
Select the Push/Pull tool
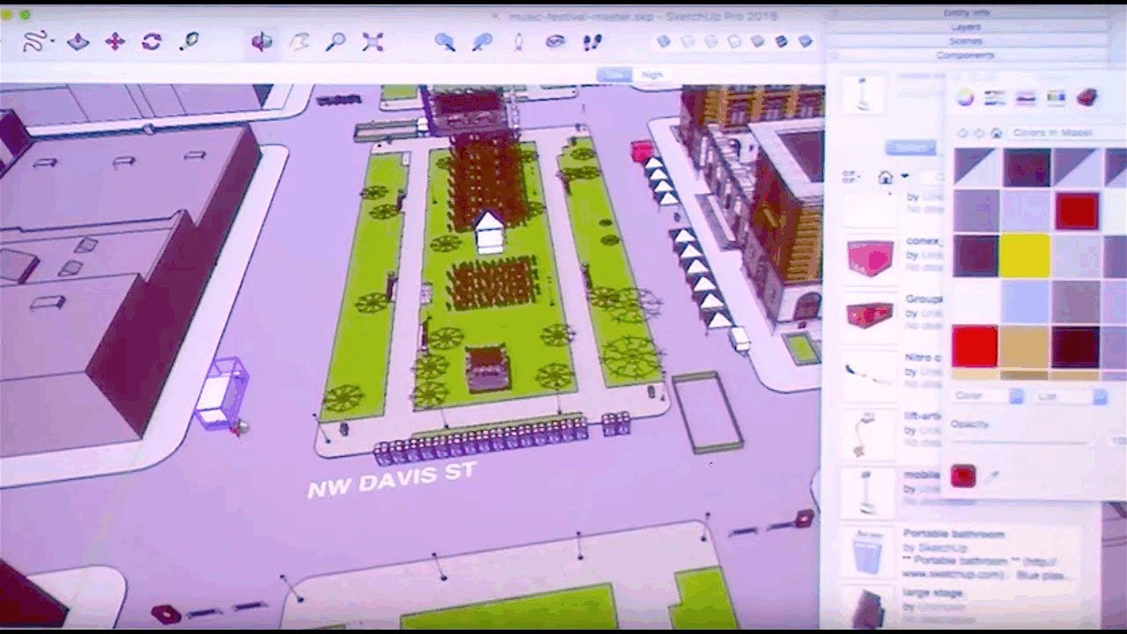coord(78,41)
